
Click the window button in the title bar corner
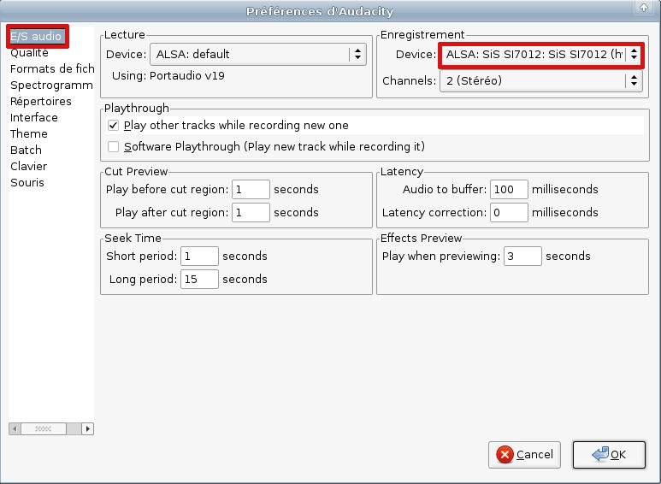pos(643,9)
